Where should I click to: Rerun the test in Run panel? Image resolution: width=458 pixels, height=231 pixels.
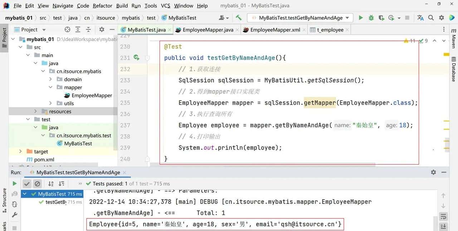point(14,184)
